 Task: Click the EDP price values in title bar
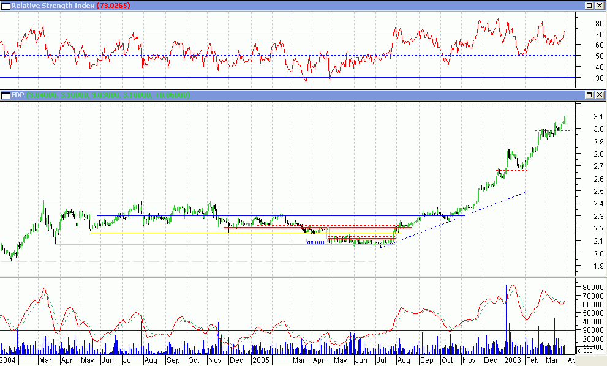click(108, 95)
